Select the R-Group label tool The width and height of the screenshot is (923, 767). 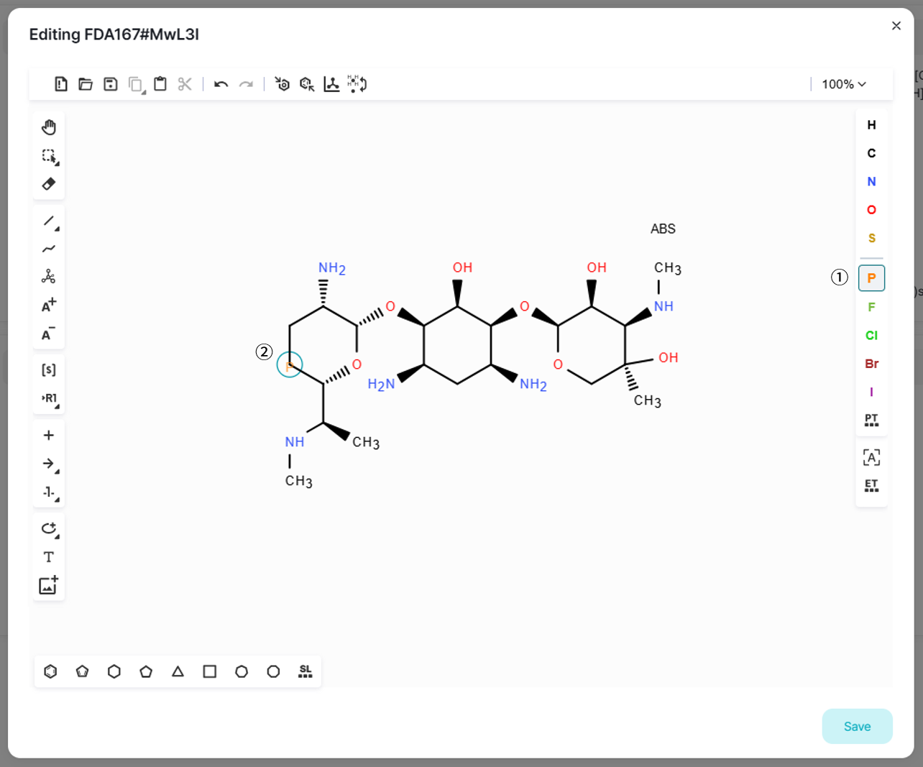click(x=49, y=398)
